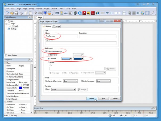Open the first gradient color dropdown arrow

click(71, 59)
